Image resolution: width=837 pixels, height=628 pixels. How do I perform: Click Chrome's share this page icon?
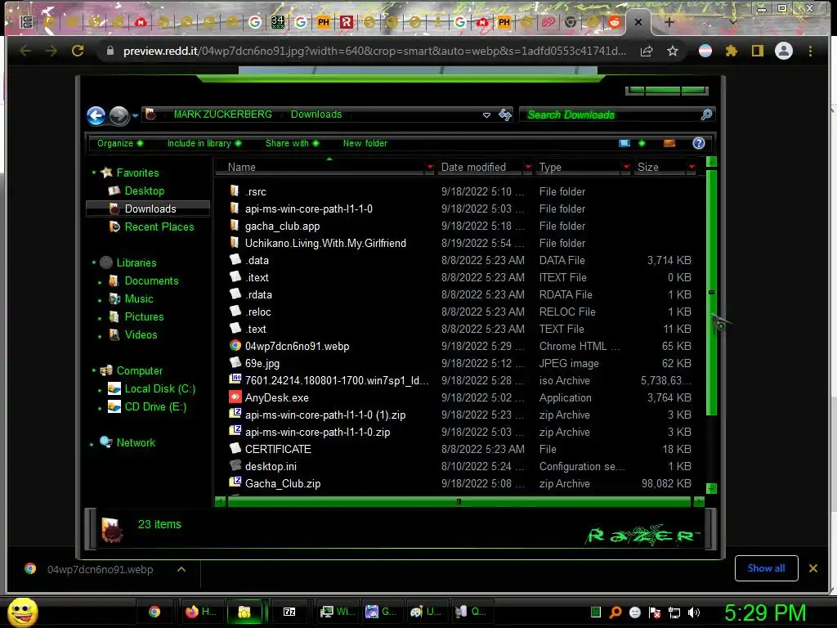(x=647, y=51)
